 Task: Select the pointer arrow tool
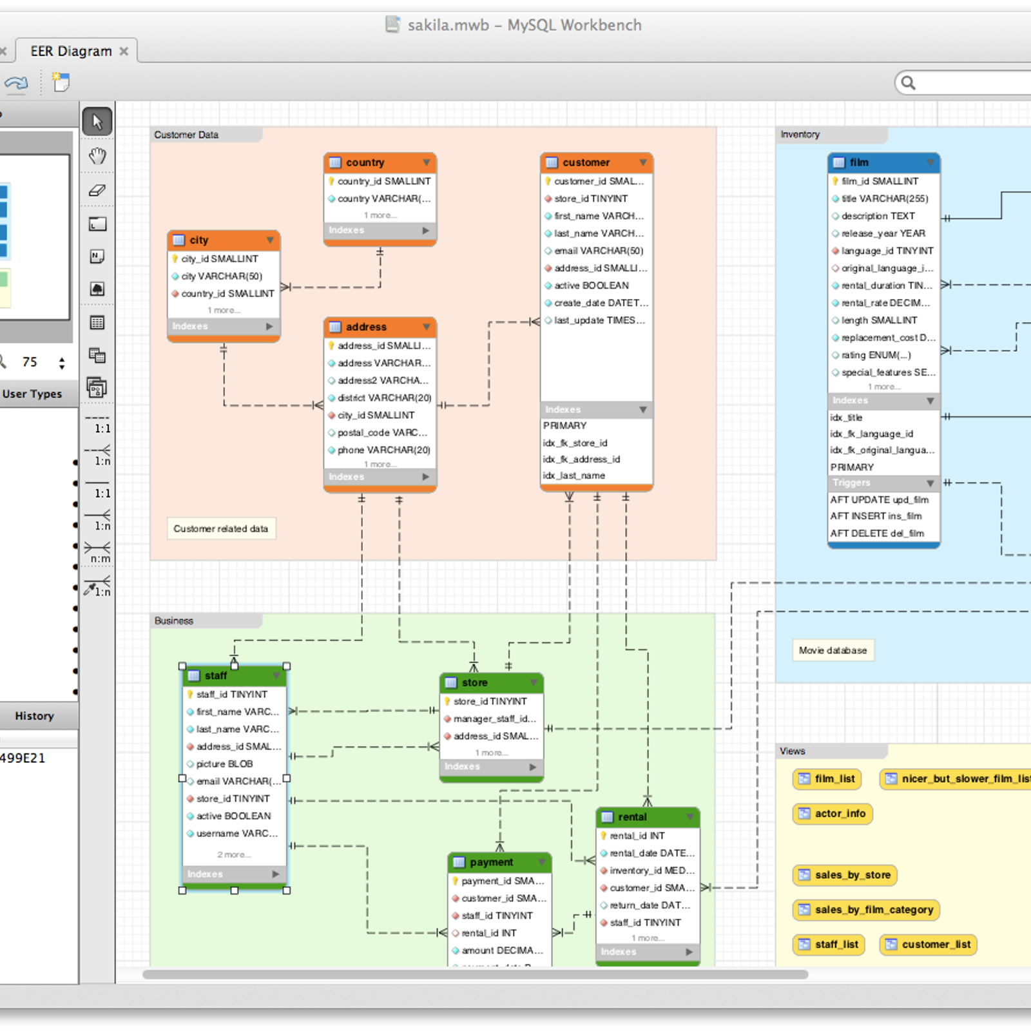click(x=97, y=121)
